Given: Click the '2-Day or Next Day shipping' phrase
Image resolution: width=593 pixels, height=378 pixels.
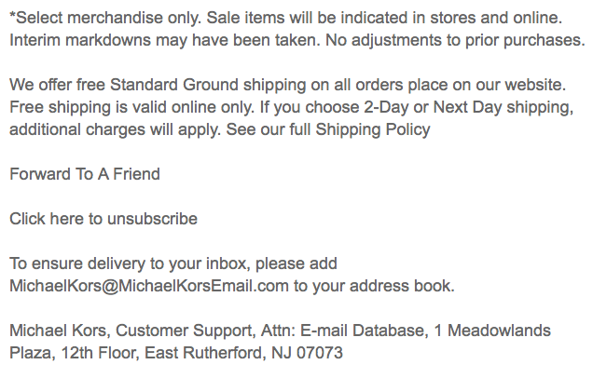Looking at the screenshot, I should click(x=468, y=107).
